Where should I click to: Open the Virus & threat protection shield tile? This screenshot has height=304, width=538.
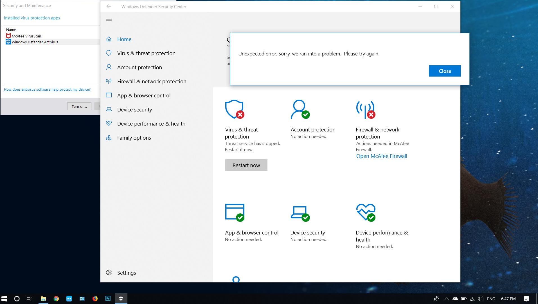[235, 109]
